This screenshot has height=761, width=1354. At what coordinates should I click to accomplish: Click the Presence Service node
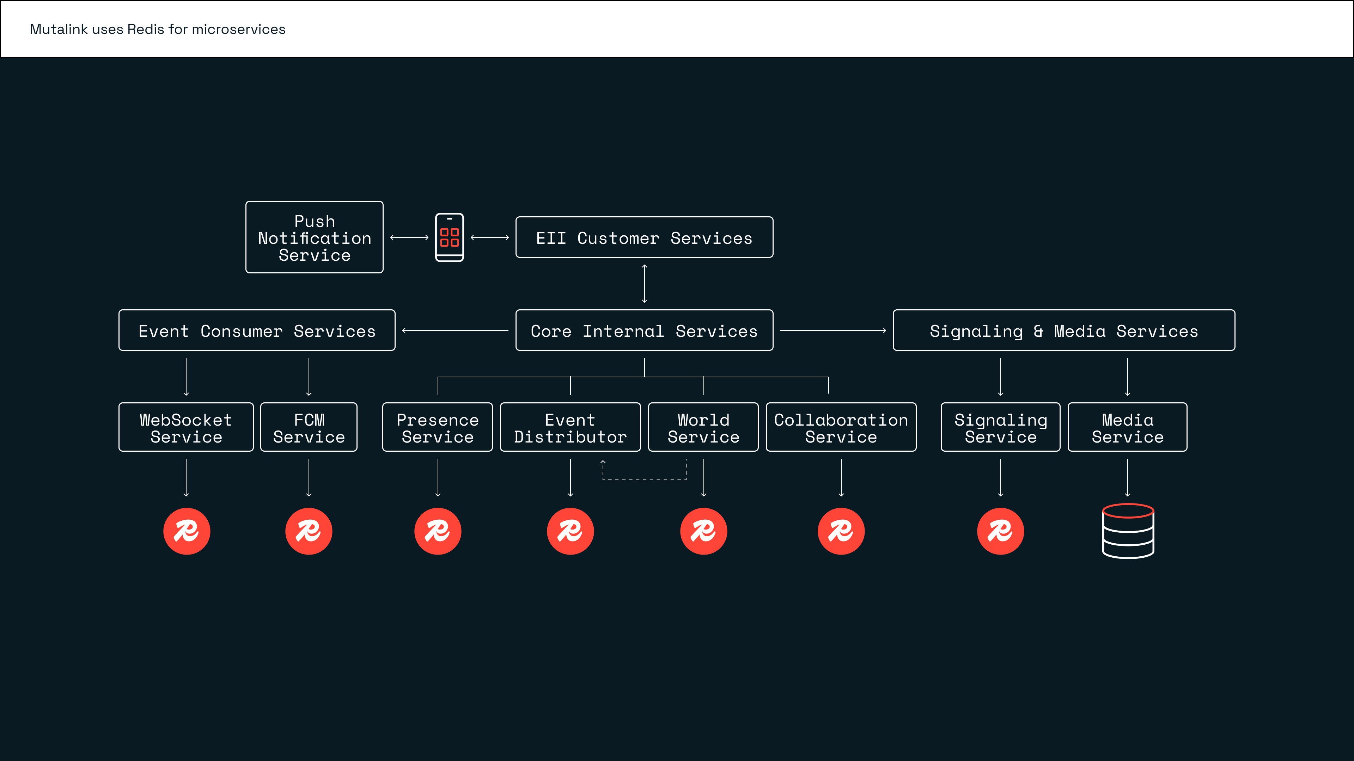coord(437,427)
